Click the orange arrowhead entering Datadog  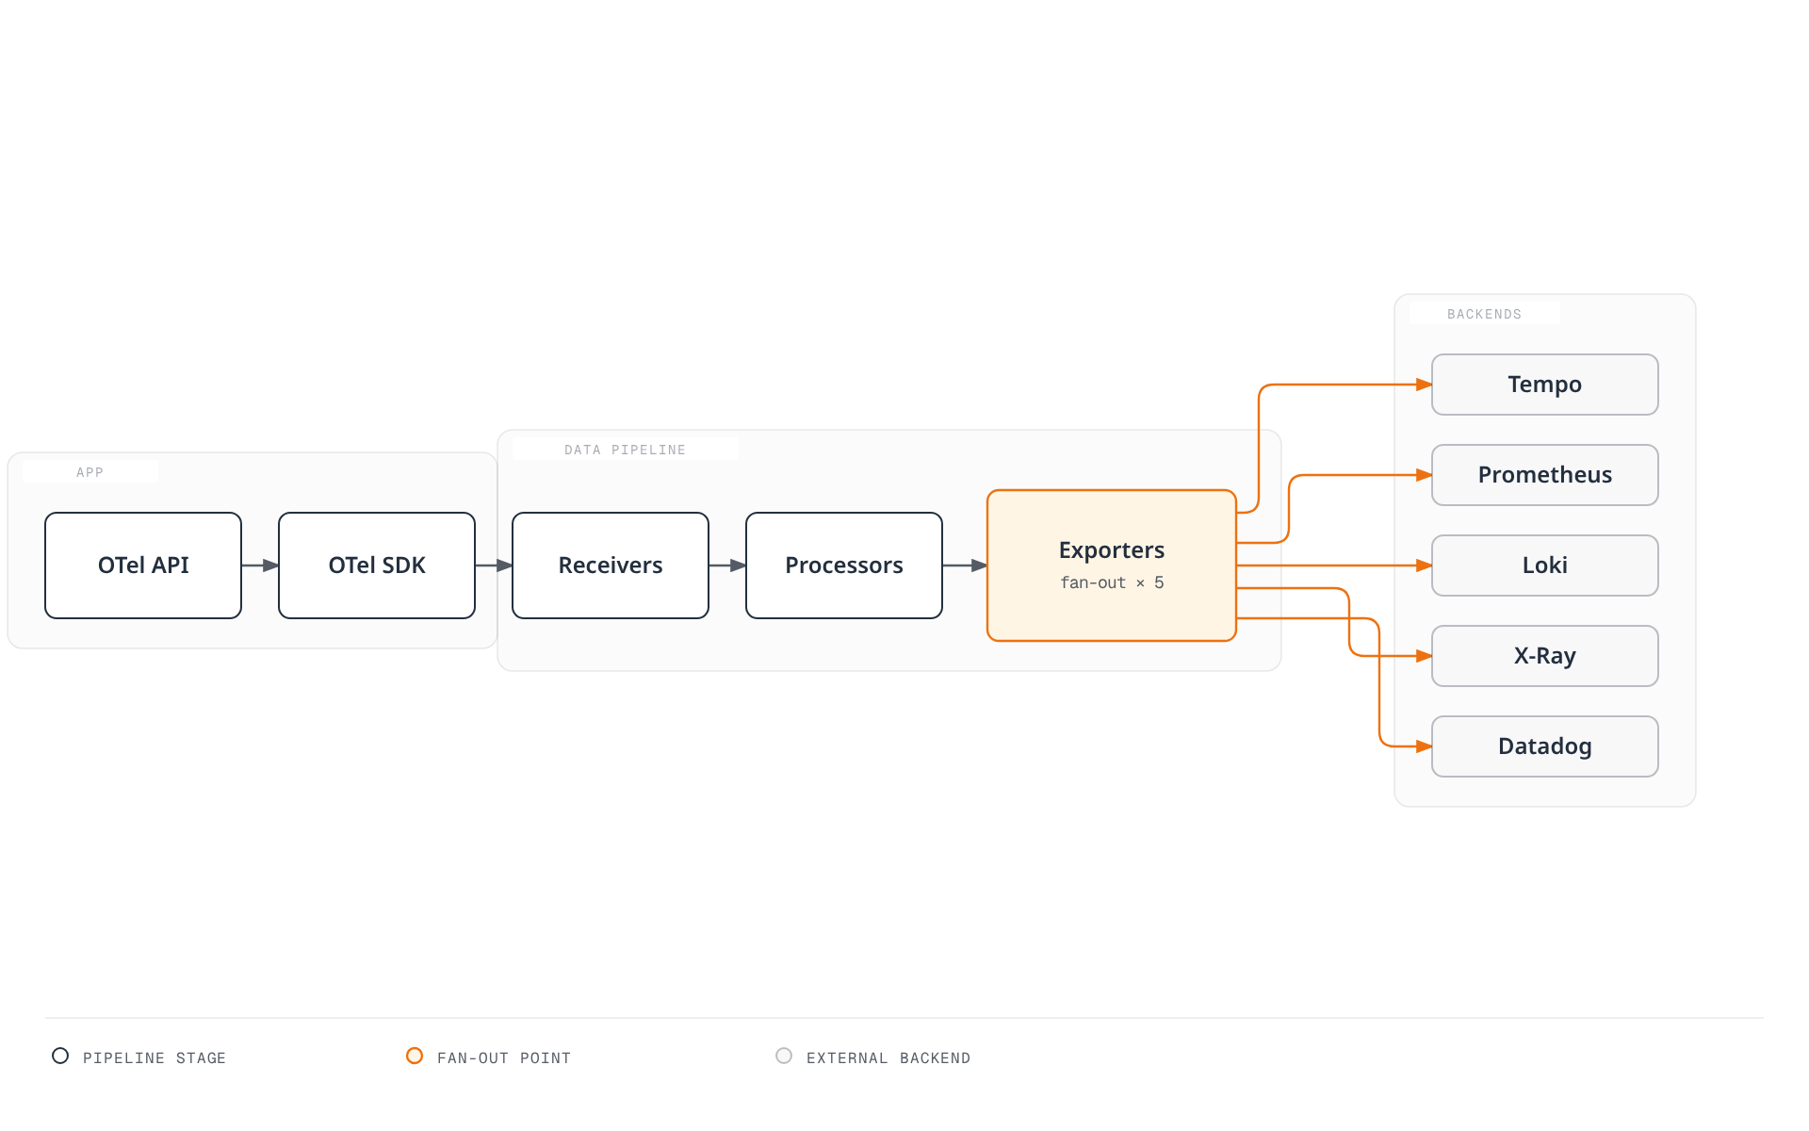1424,746
